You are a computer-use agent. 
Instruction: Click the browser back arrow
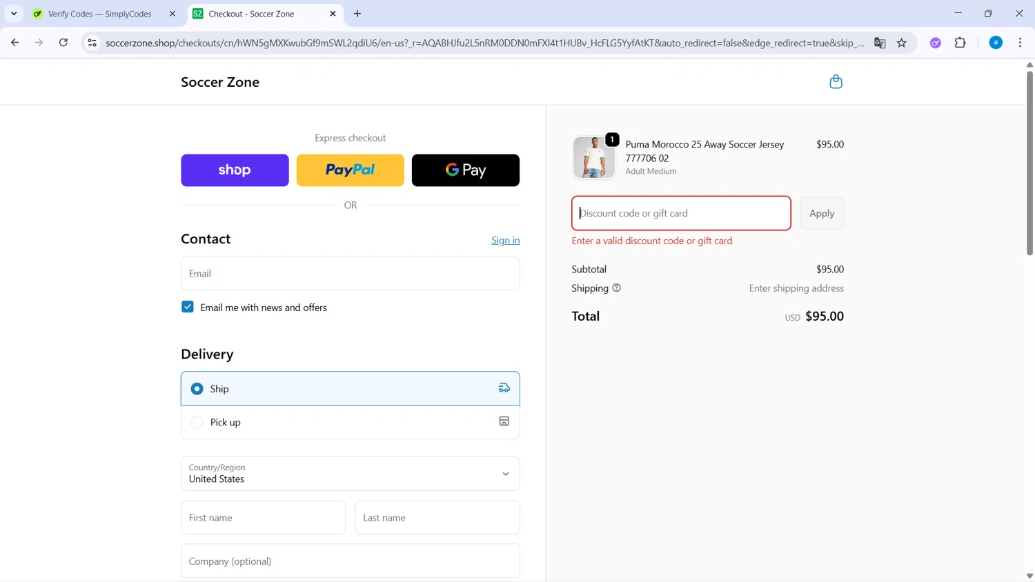tap(14, 43)
